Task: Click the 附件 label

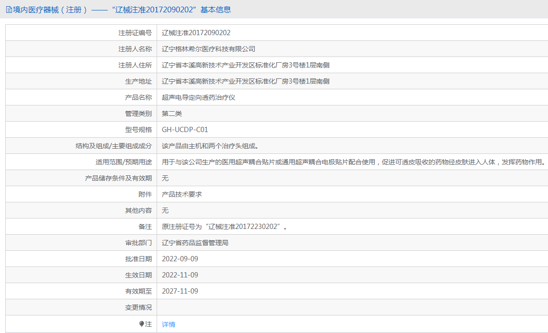Action: click(x=145, y=194)
